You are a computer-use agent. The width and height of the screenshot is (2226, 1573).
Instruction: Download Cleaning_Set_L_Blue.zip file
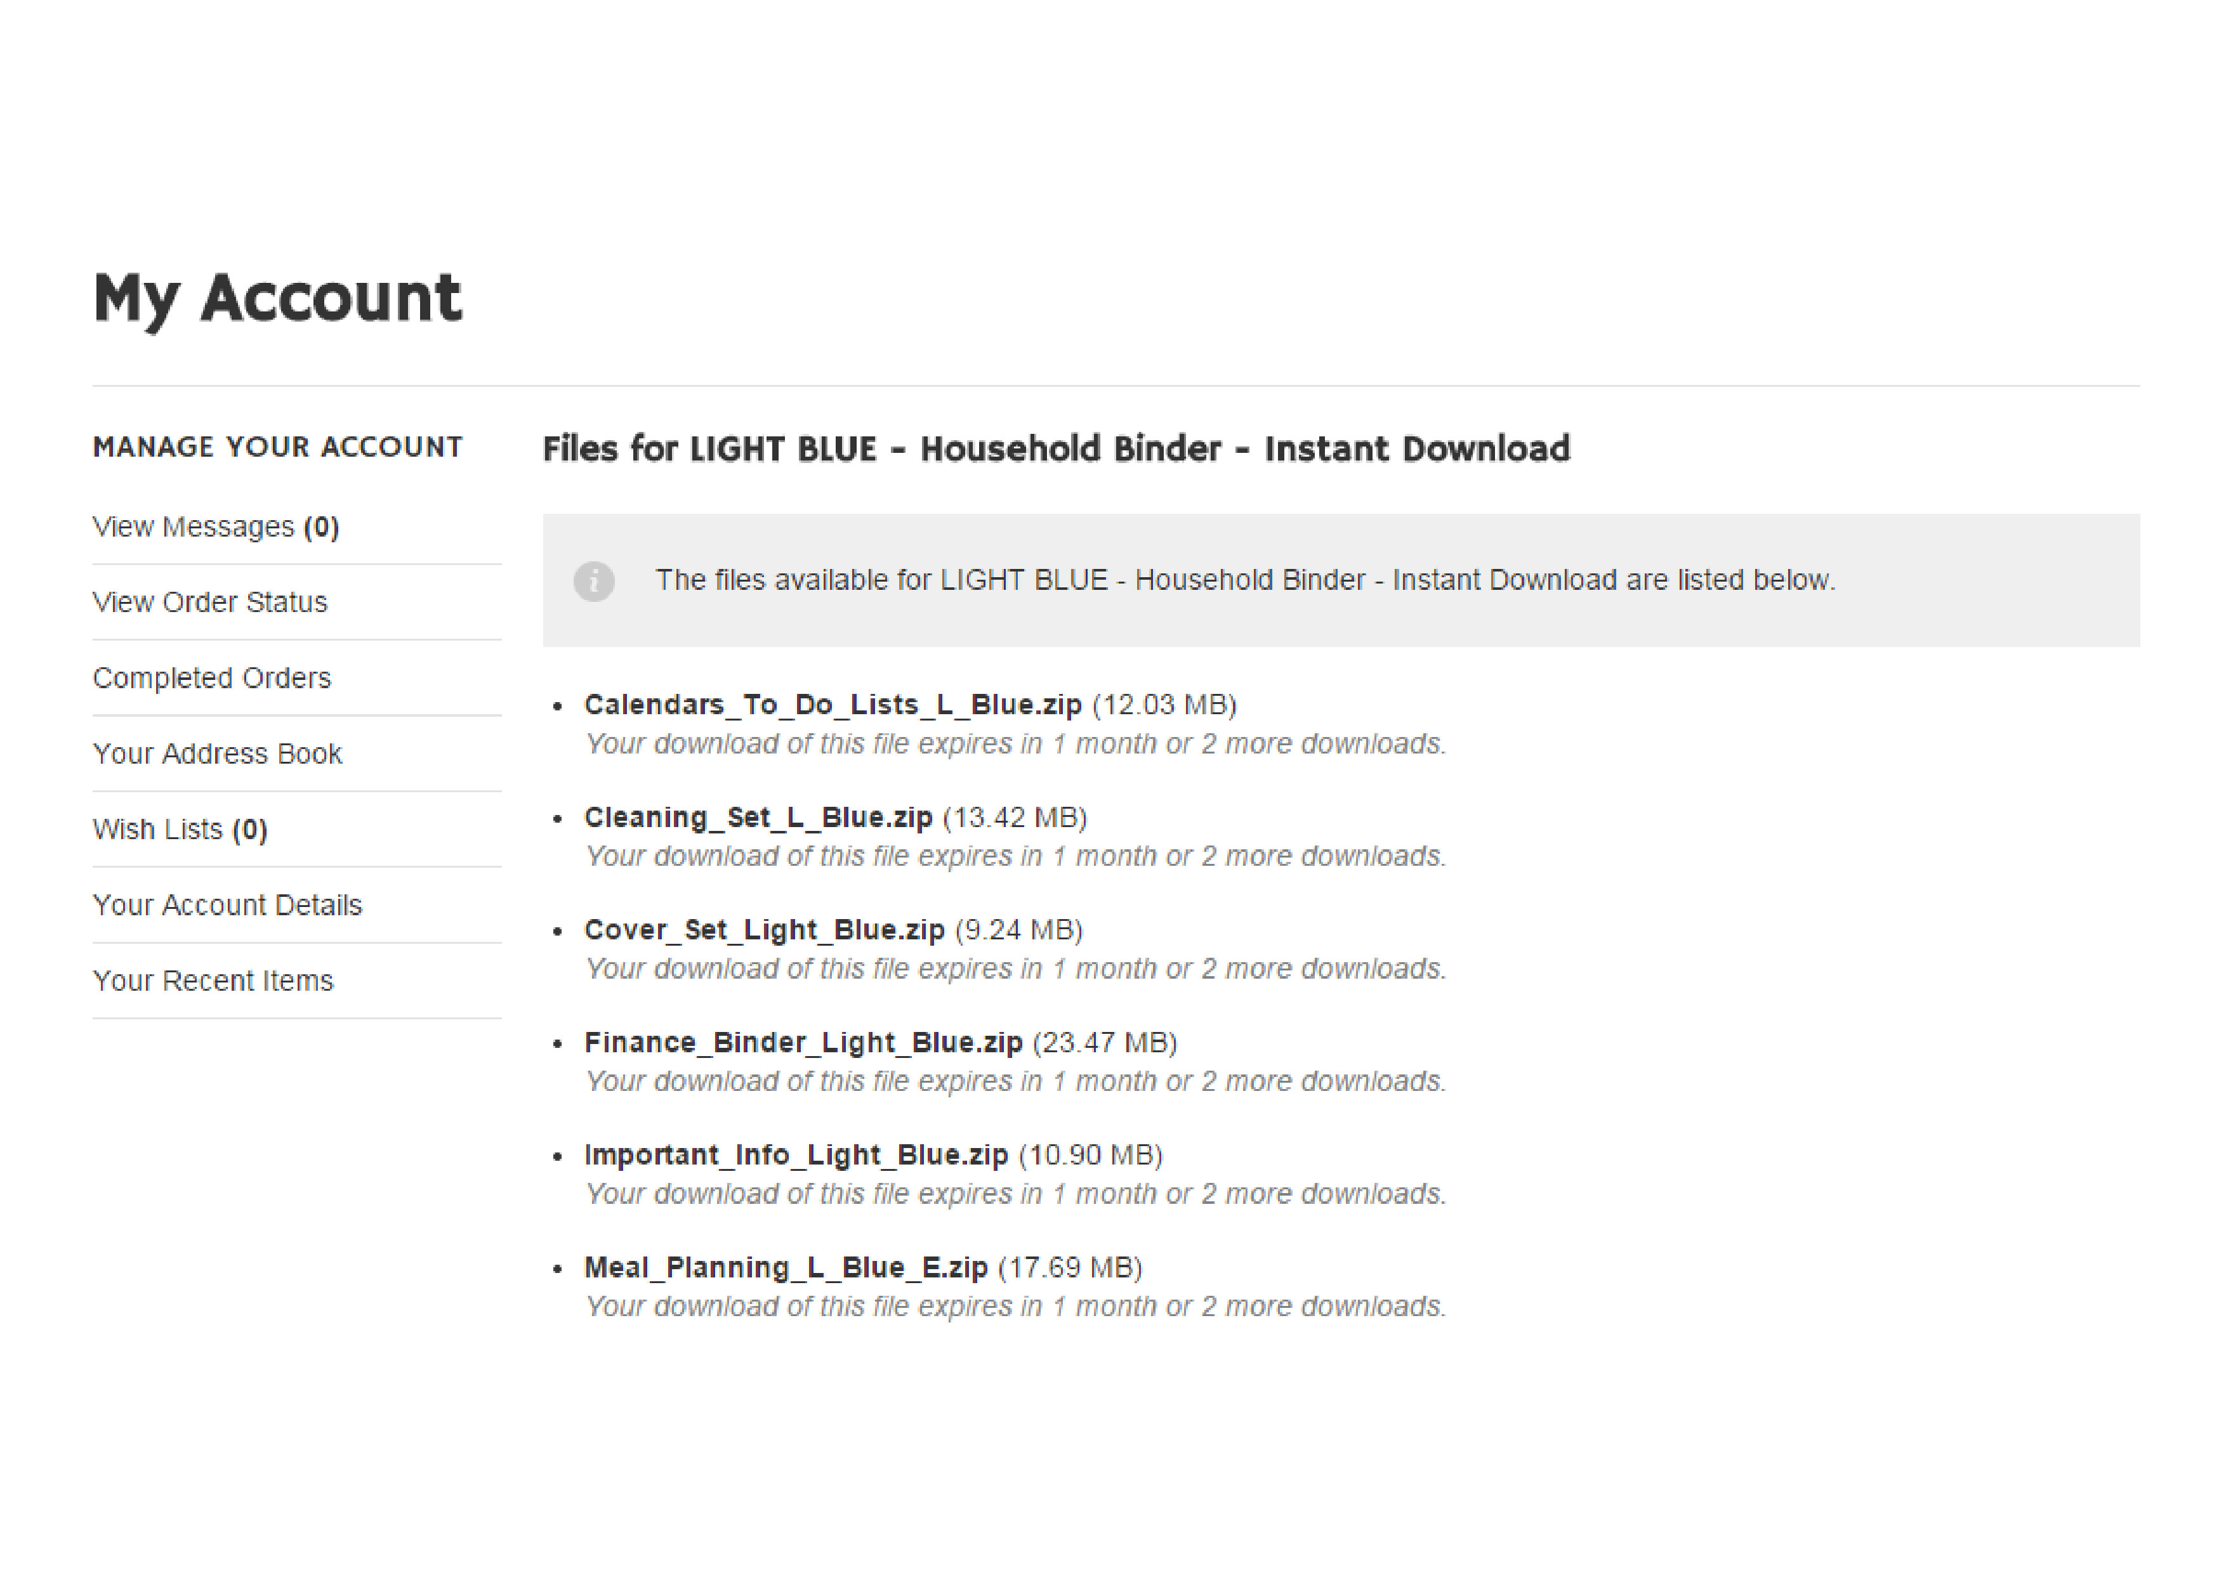point(758,817)
